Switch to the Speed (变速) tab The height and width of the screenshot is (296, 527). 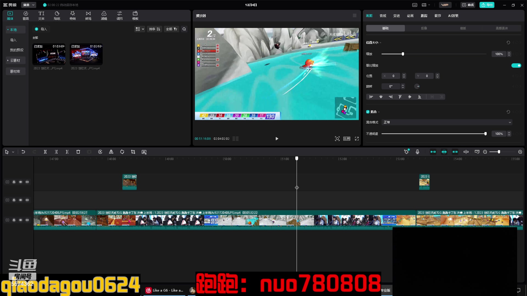397,16
